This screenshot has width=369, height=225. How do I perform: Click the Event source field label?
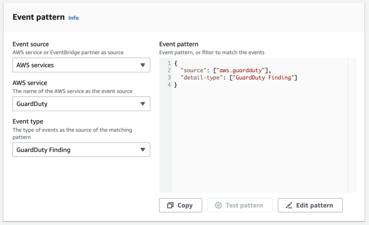pos(31,44)
